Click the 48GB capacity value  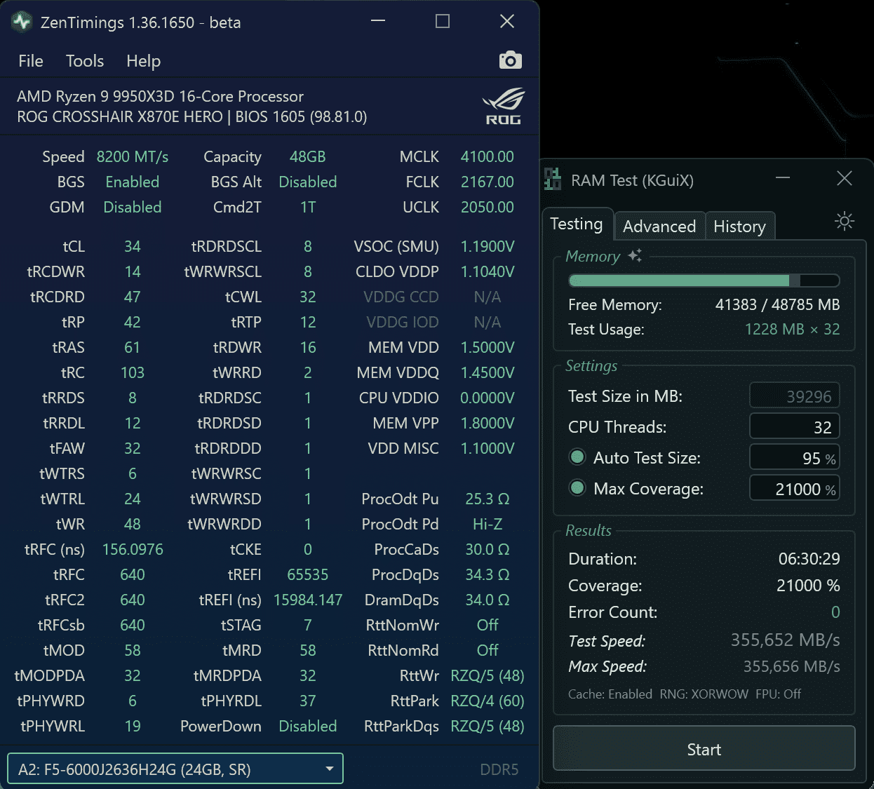tap(308, 156)
